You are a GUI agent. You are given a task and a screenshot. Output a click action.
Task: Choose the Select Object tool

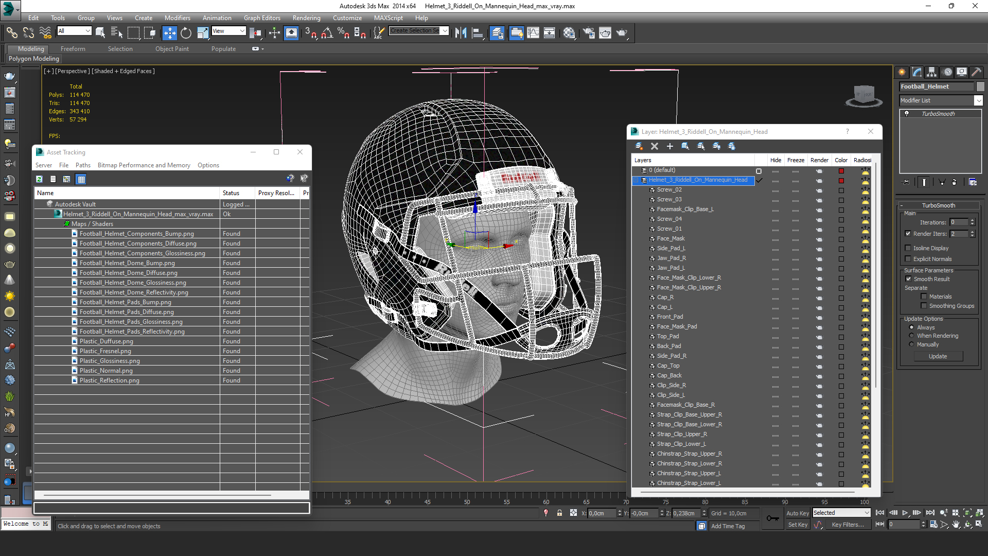[x=100, y=33]
